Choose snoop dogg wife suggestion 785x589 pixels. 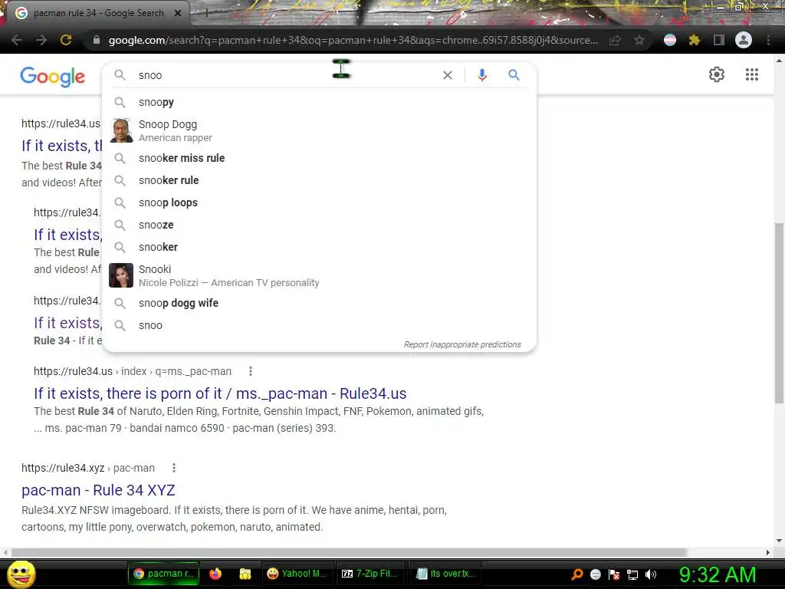(320, 303)
